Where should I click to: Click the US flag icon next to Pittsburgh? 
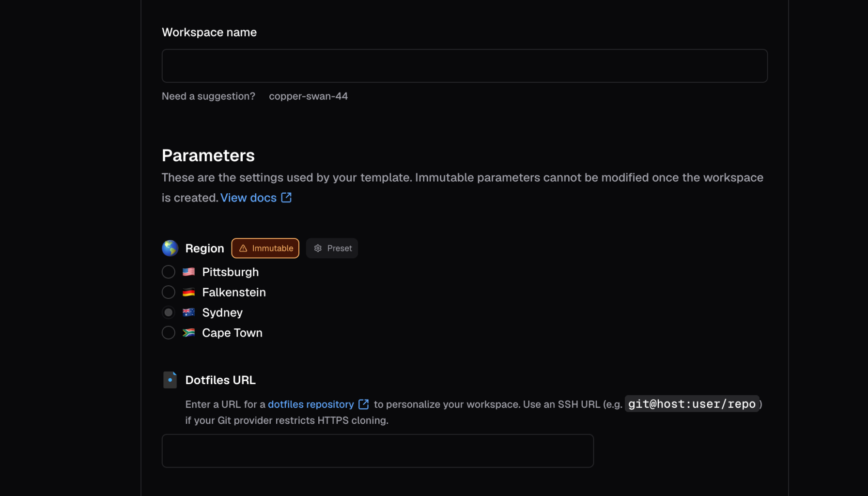(x=189, y=272)
